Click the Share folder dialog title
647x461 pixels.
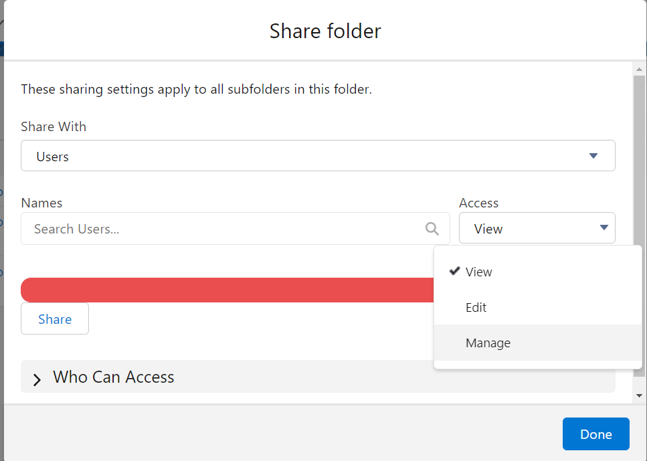click(325, 31)
